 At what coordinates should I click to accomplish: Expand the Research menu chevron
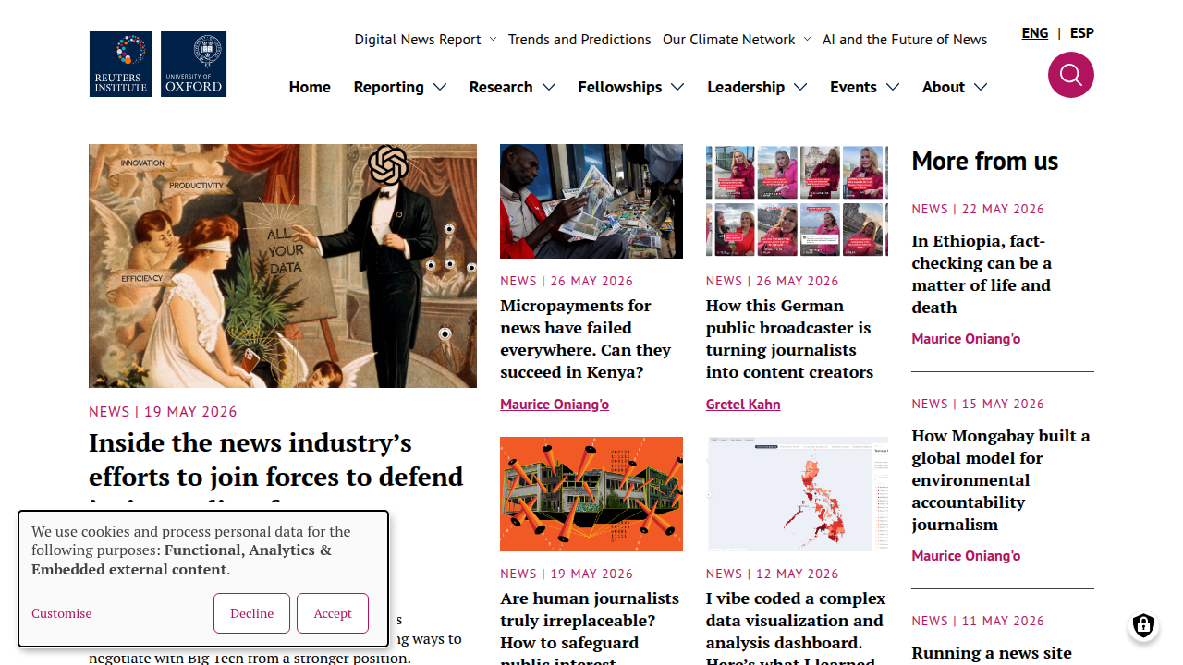click(549, 87)
